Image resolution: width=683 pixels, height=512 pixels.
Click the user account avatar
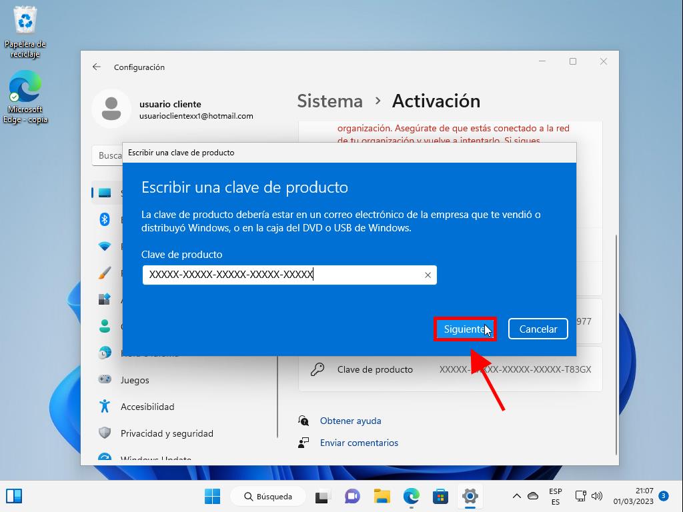click(x=111, y=109)
